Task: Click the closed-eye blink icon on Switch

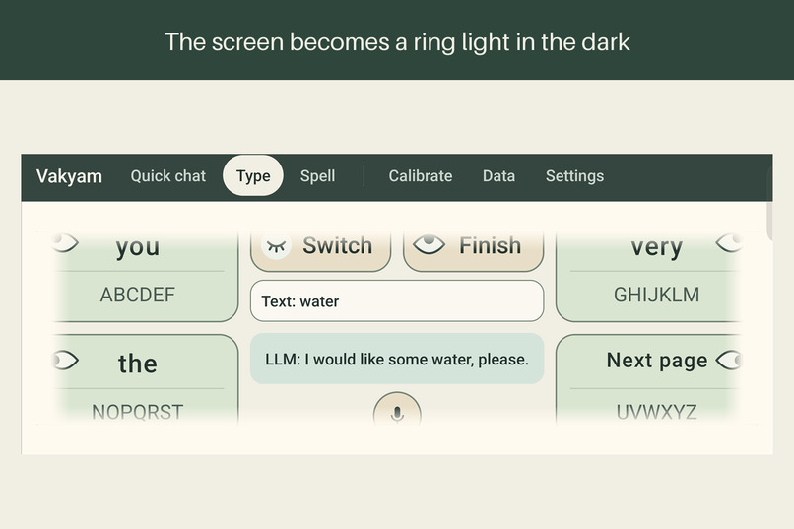Action: pos(277,246)
